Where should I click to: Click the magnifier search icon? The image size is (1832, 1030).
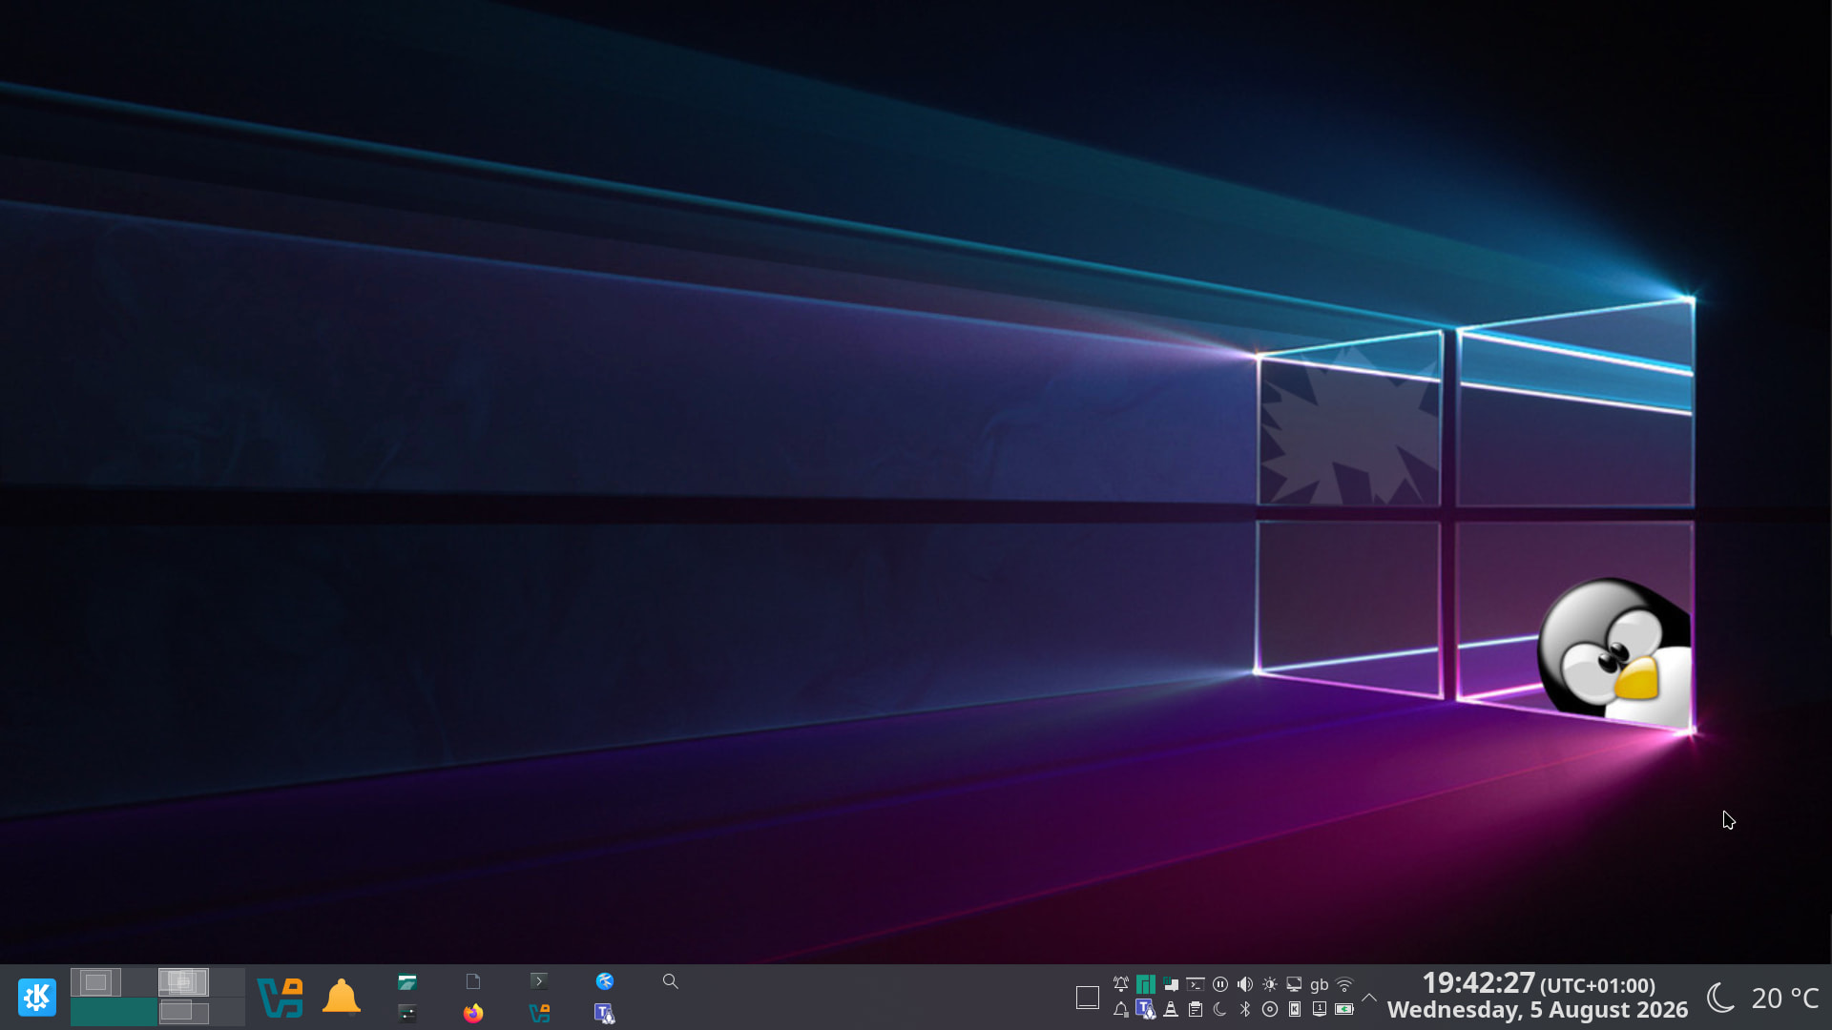671,981
